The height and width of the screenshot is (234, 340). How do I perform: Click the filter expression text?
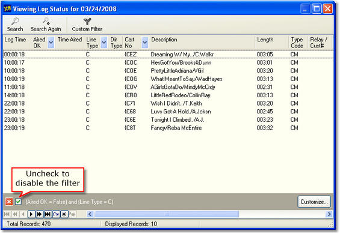point(69,202)
